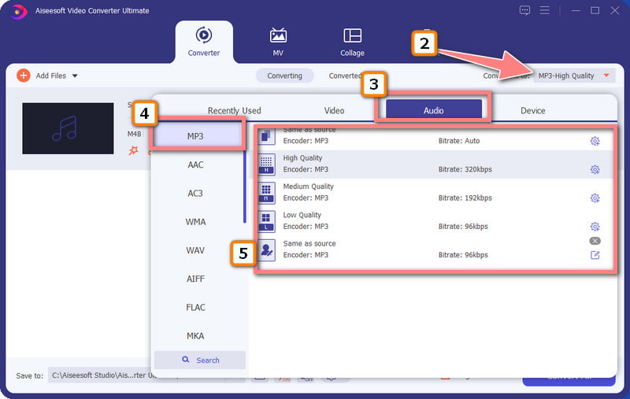This screenshot has height=399, width=630.
Task: Click the MV mode icon
Action: (278, 36)
